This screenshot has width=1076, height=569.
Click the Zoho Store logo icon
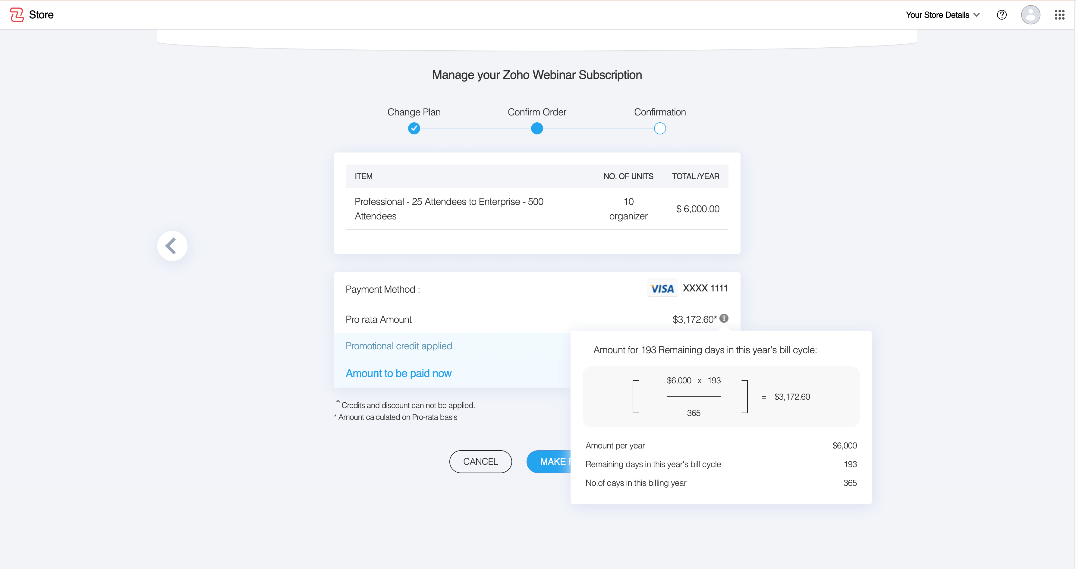click(17, 15)
